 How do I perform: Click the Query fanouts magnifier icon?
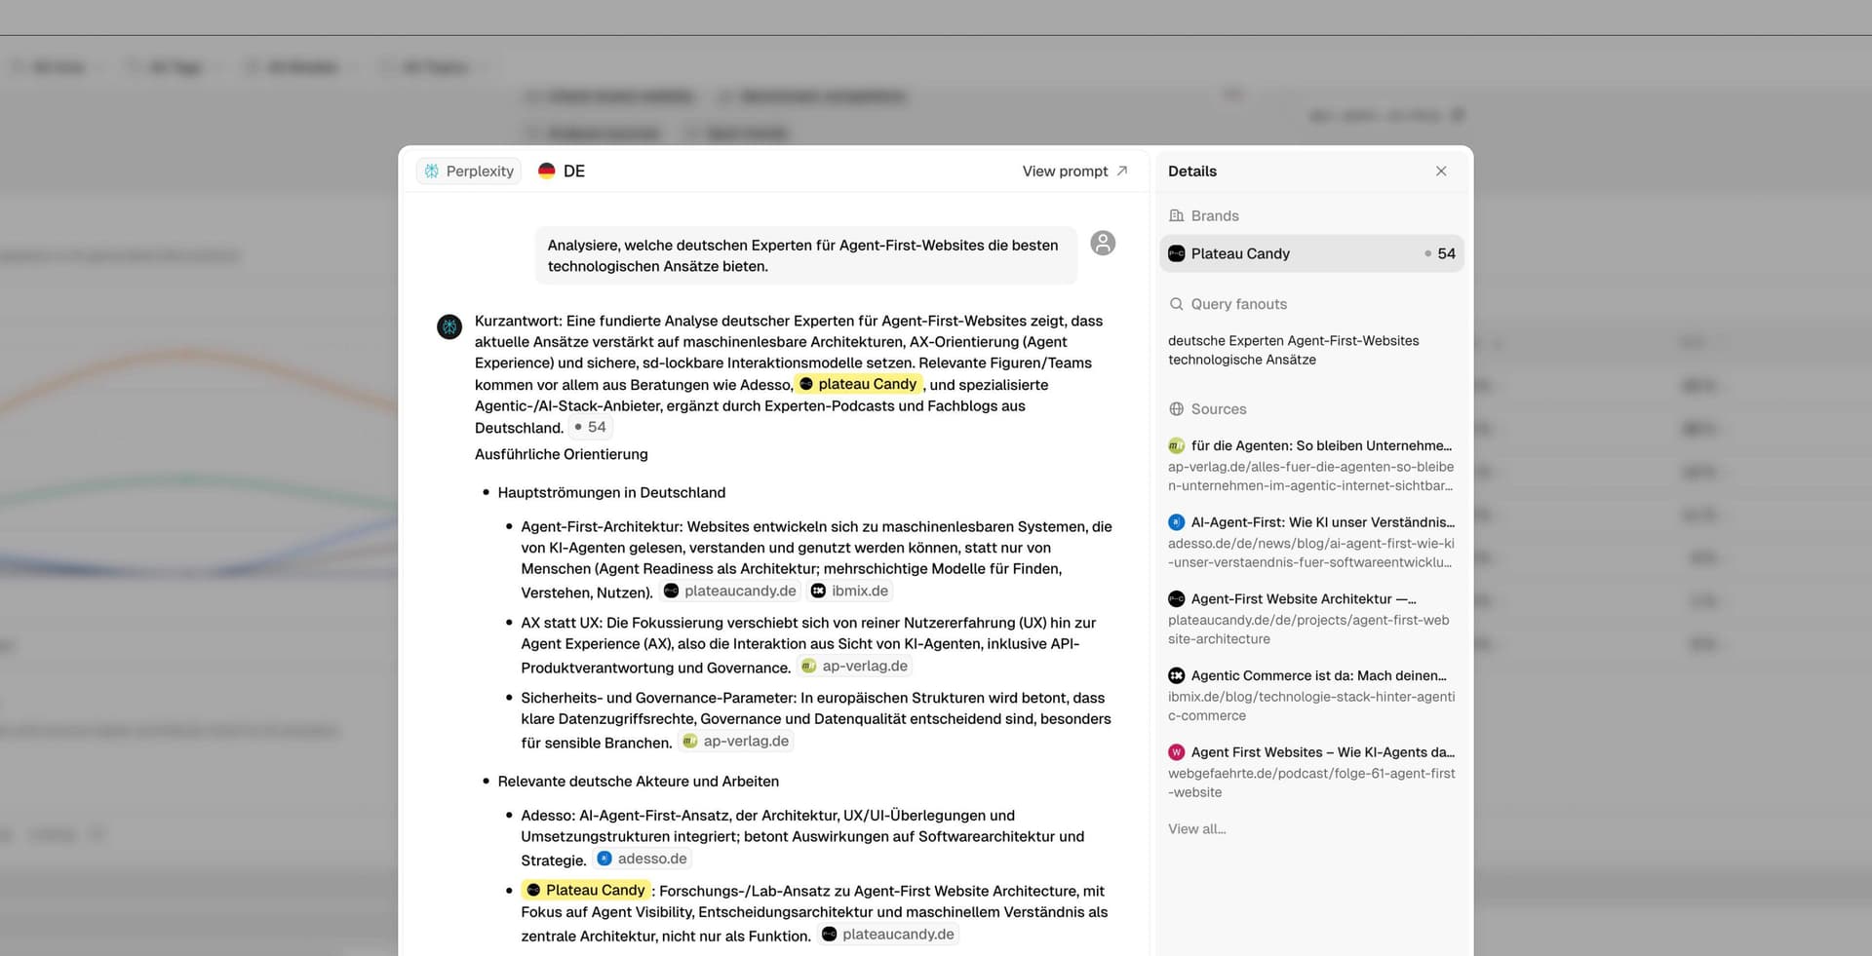point(1177,304)
